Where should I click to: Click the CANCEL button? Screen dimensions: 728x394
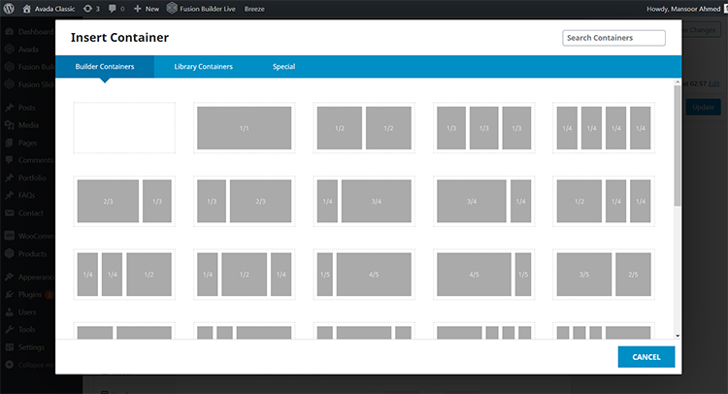coord(646,357)
